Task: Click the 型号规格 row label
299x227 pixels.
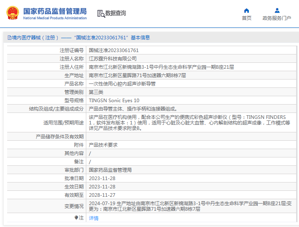Action: point(74,101)
